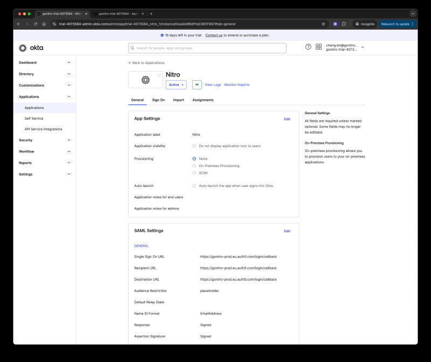Viewport: 431px width, 362px height.
Task: Edit the SAML Settings section
Action: [287, 231]
